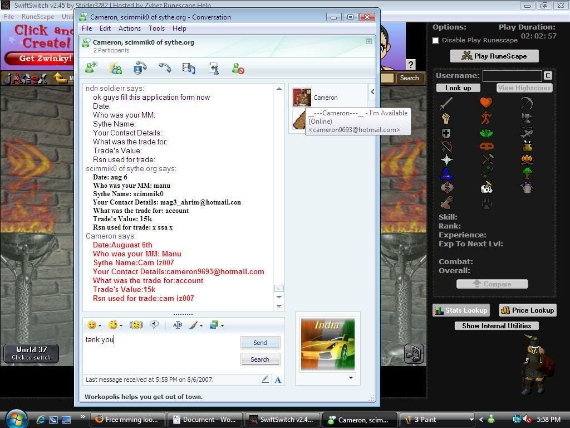Select the Hitpoints heart skill icon

click(x=486, y=103)
